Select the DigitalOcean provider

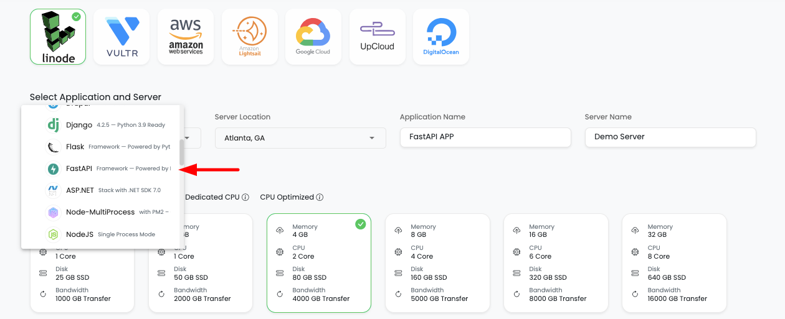point(441,37)
